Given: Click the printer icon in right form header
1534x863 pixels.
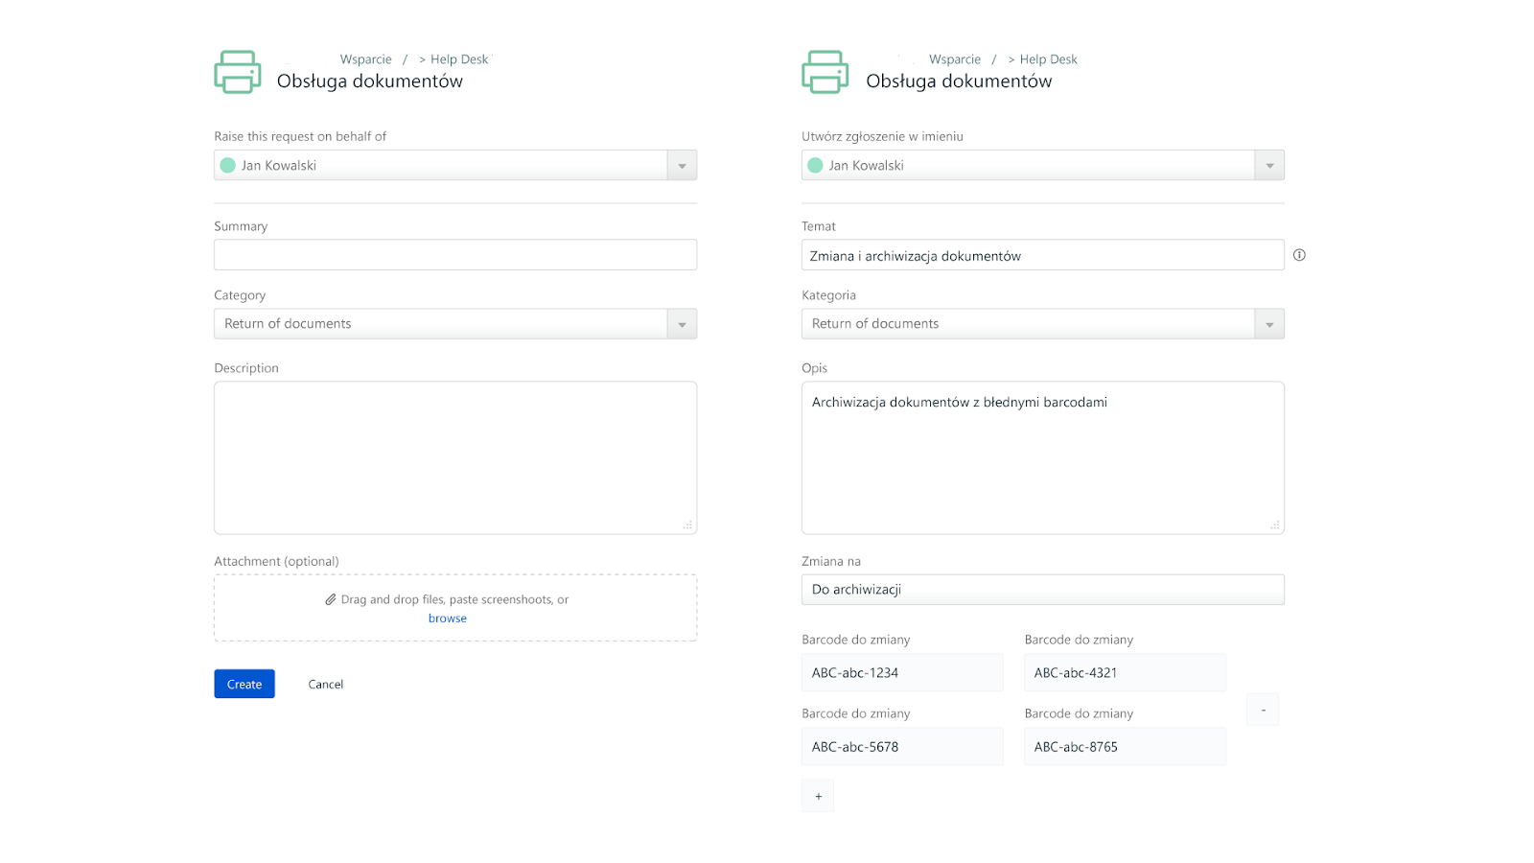Looking at the screenshot, I should [825, 72].
